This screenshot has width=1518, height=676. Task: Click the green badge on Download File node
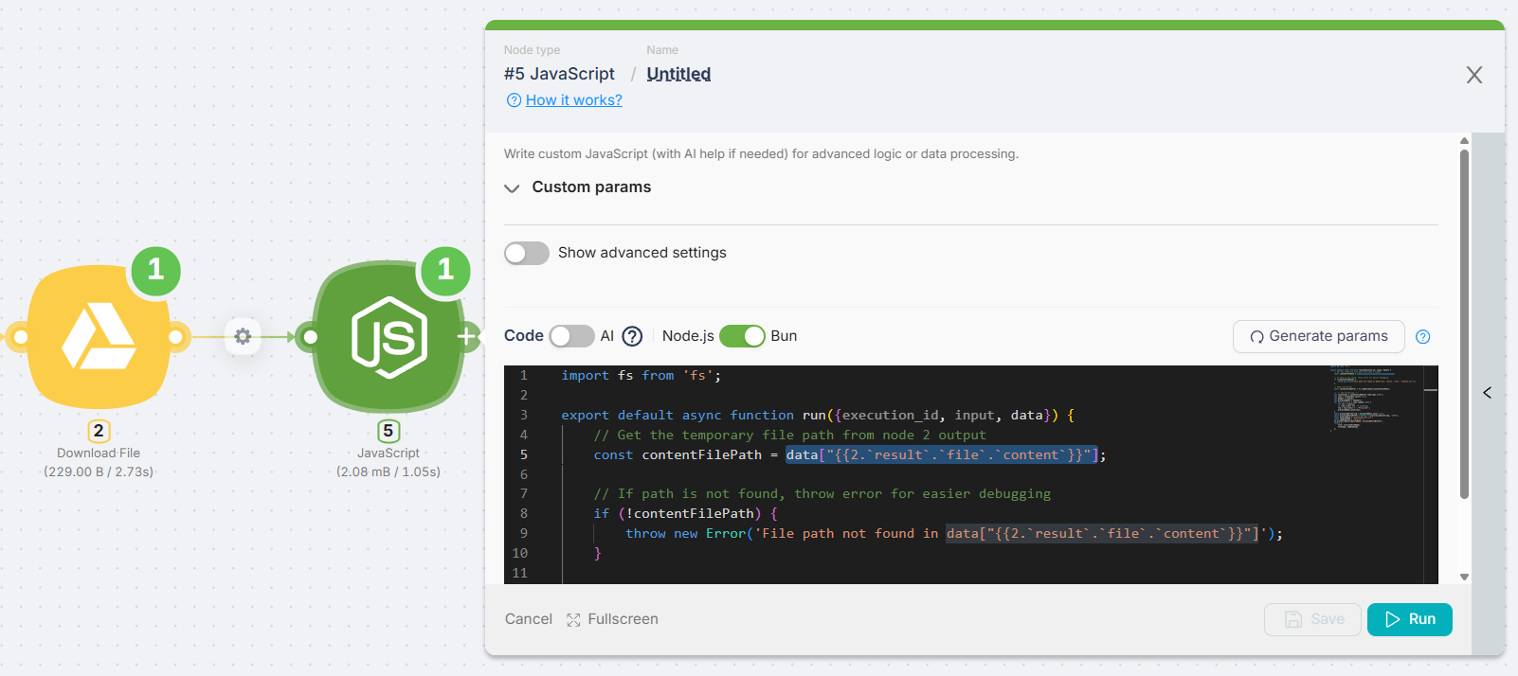[x=156, y=270]
